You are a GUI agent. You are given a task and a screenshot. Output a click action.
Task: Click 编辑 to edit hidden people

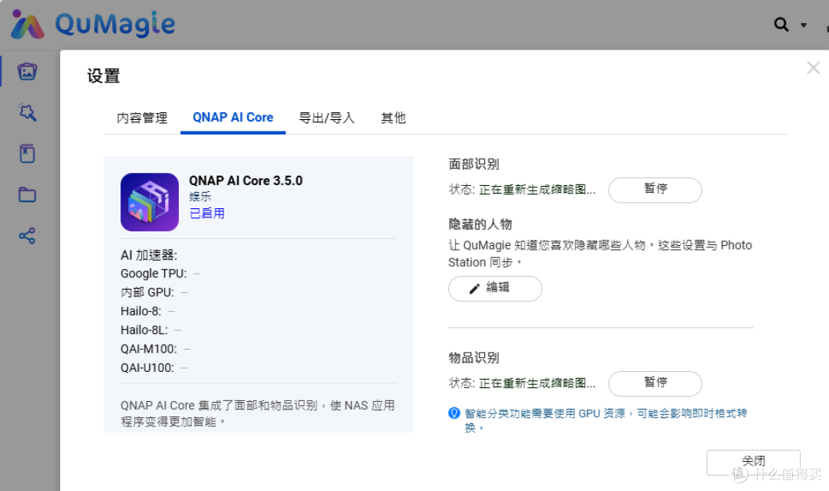click(x=495, y=288)
